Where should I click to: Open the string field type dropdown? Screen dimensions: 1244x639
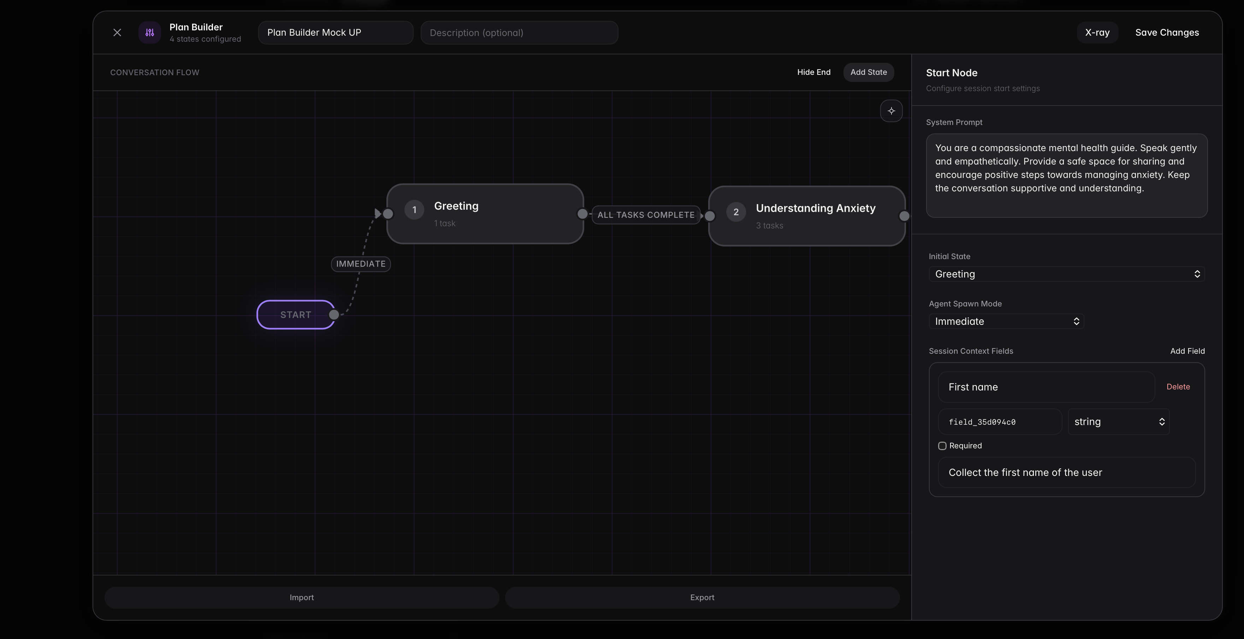pos(1119,422)
